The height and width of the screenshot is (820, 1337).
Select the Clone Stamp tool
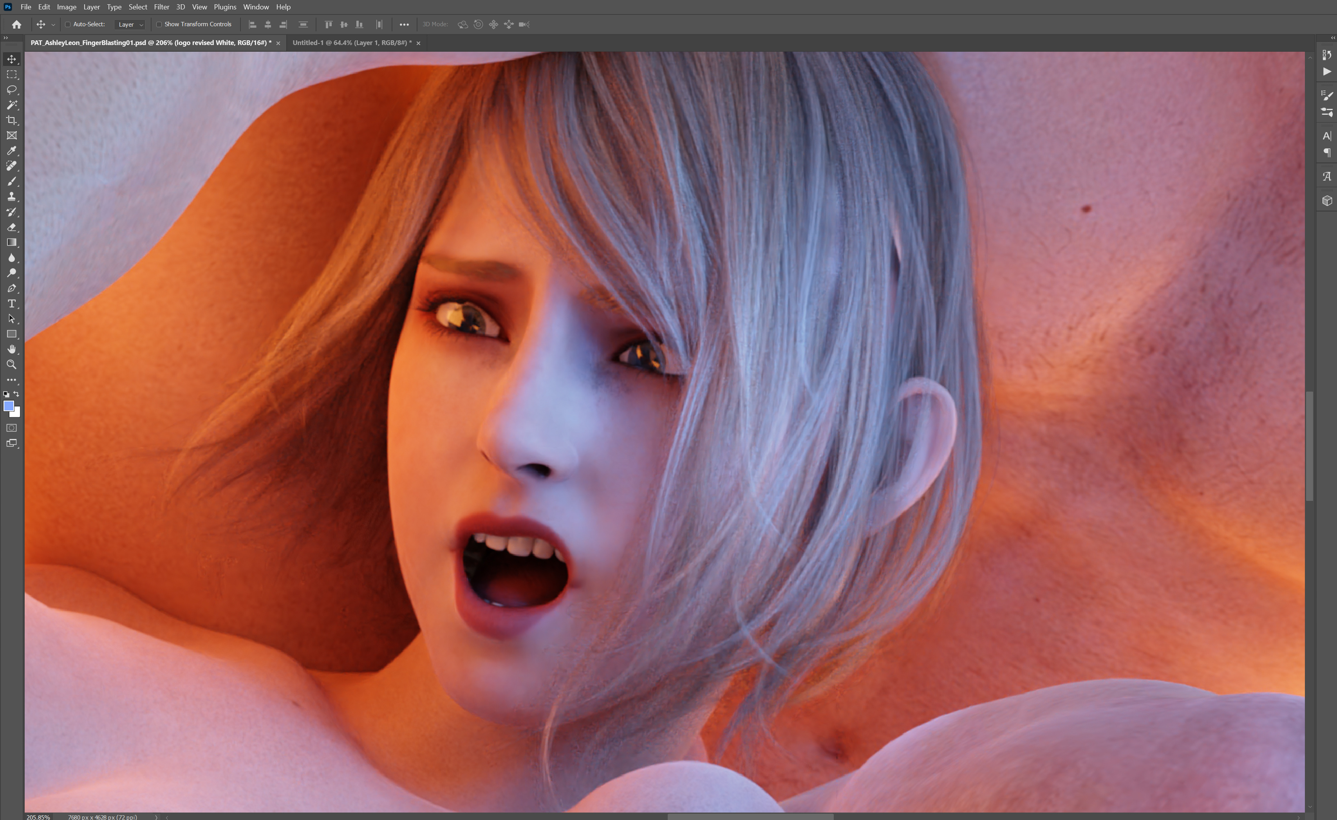(x=11, y=197)
